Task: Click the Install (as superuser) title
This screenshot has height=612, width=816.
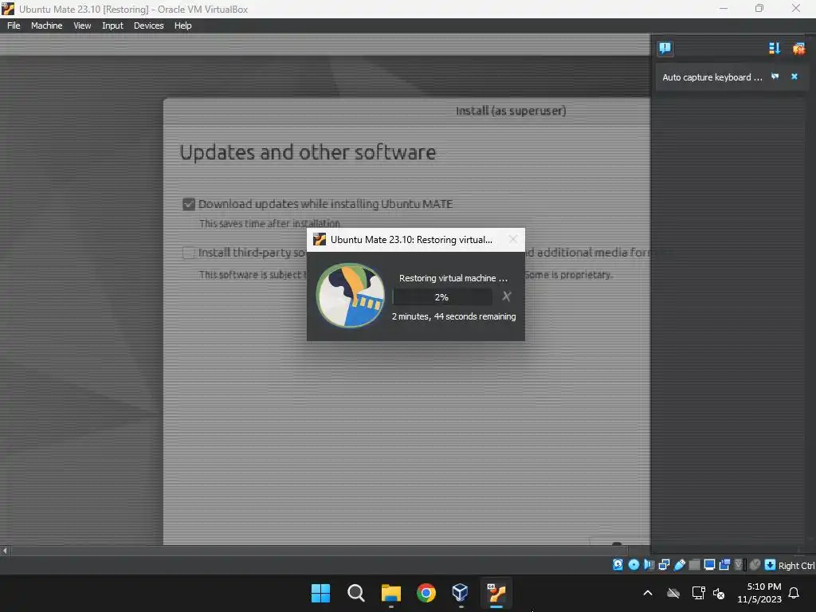Action: (x=511, y=111)
